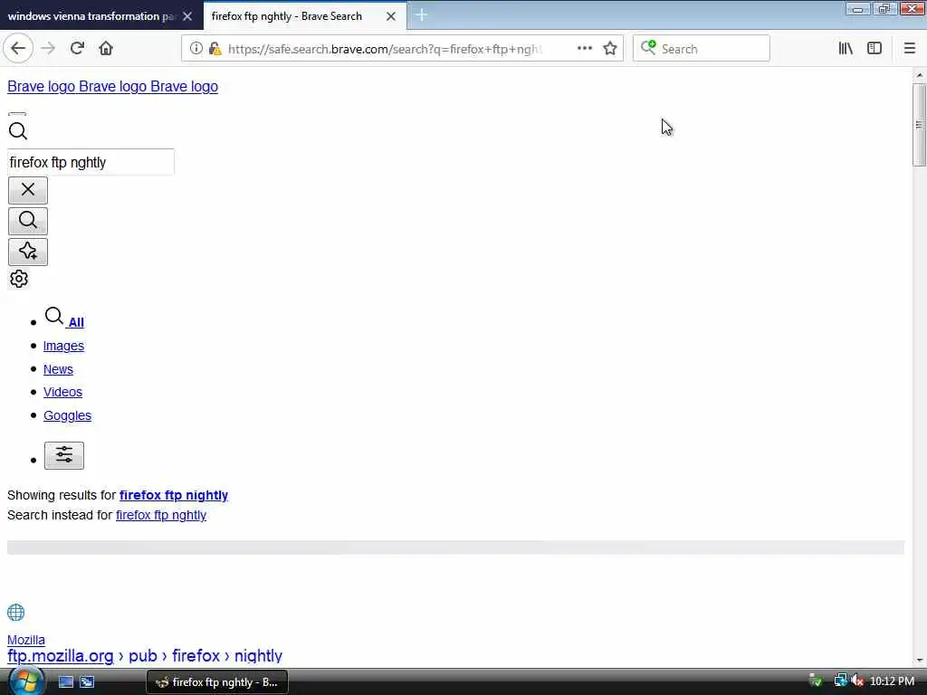Click the Show Desktop quick launch icon

click(x=65, y=682)
